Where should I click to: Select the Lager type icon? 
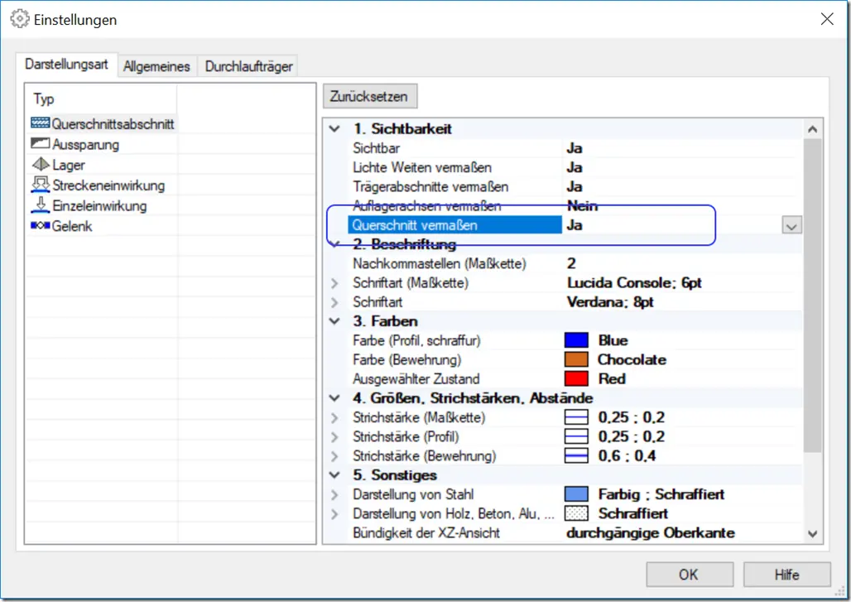41,164
